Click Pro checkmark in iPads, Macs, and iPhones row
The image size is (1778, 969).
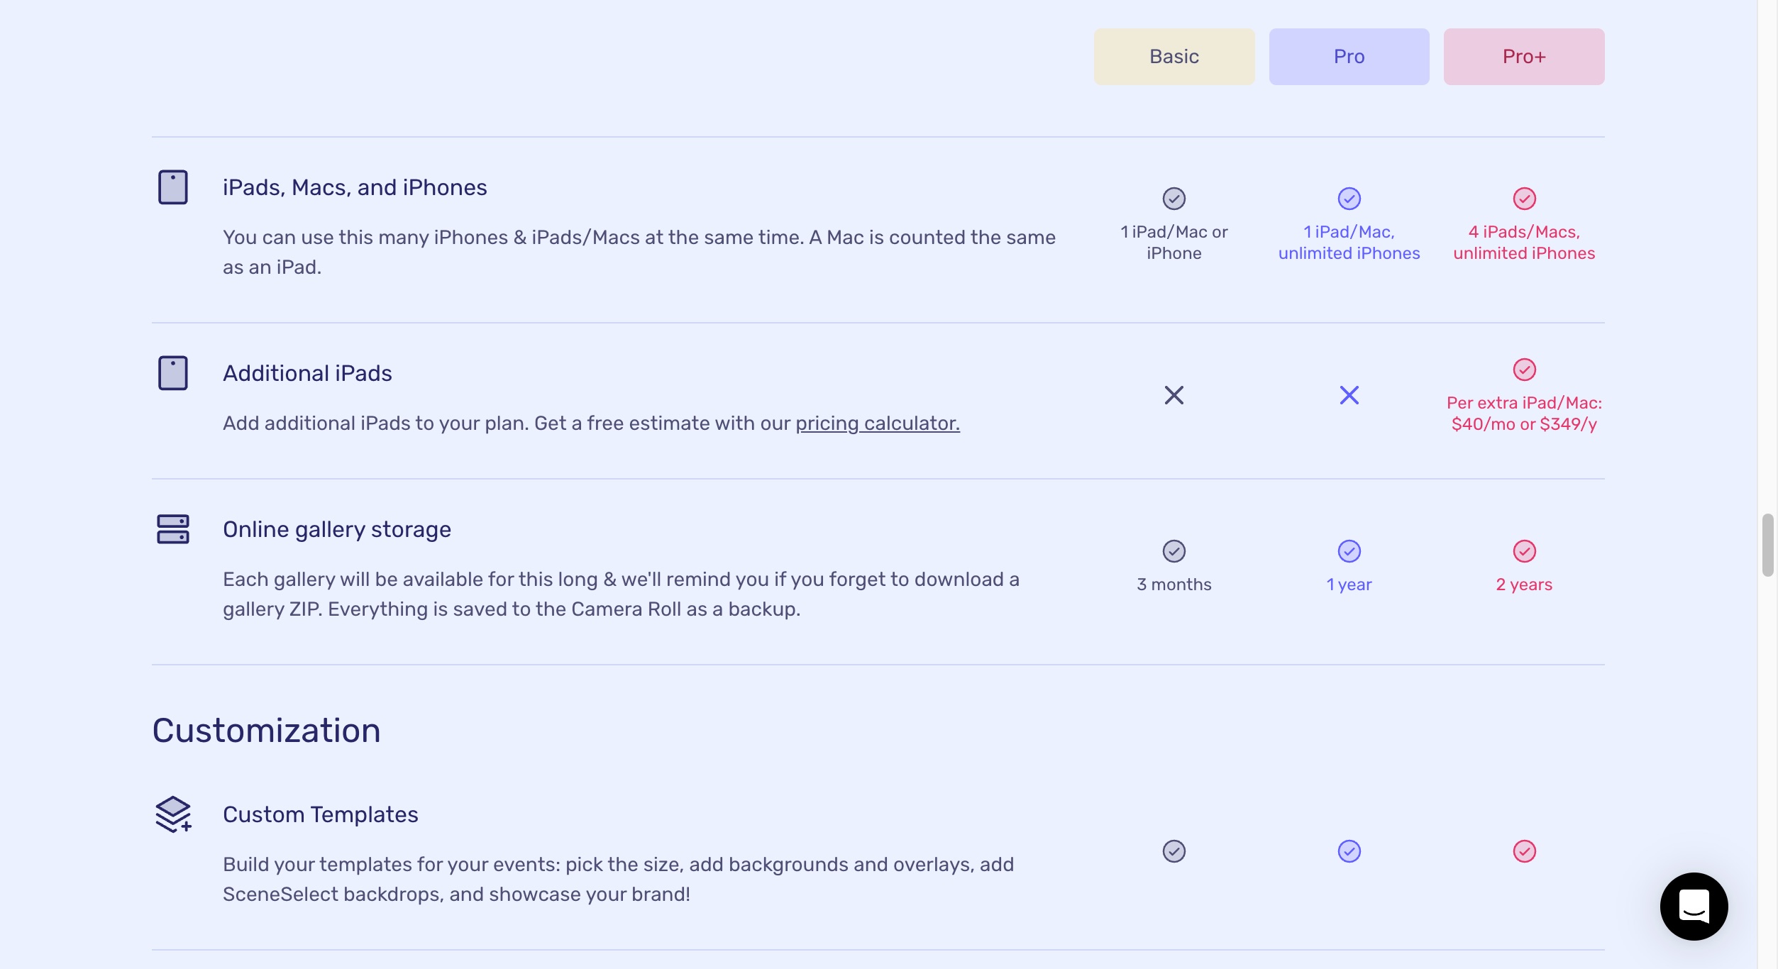(1349, 199)
